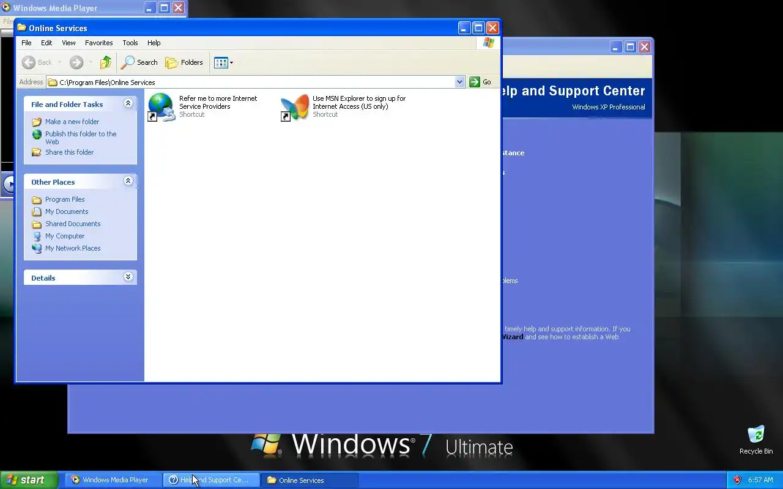Select the Internet Service Providers shortcut icon
Screen dimensions: 783x489
click(x=161, y=107)
